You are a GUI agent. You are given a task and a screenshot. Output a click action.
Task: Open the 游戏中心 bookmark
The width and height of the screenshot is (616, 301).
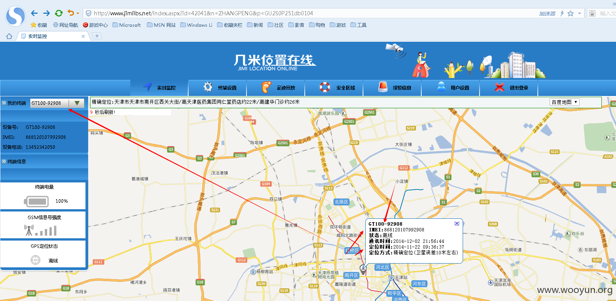95,25
